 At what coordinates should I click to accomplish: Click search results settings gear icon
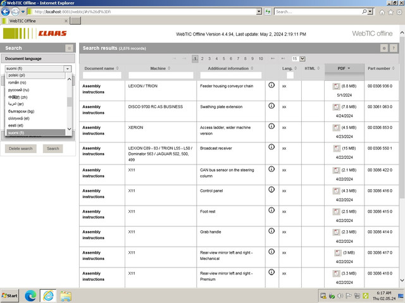[x=384, y=48]
